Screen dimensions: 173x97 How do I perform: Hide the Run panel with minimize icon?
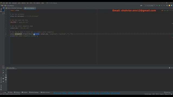point(172,68)
